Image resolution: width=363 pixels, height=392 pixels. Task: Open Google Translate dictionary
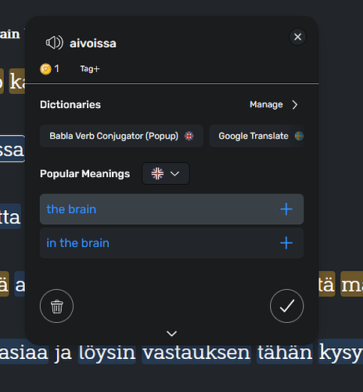tap(257, 136)
